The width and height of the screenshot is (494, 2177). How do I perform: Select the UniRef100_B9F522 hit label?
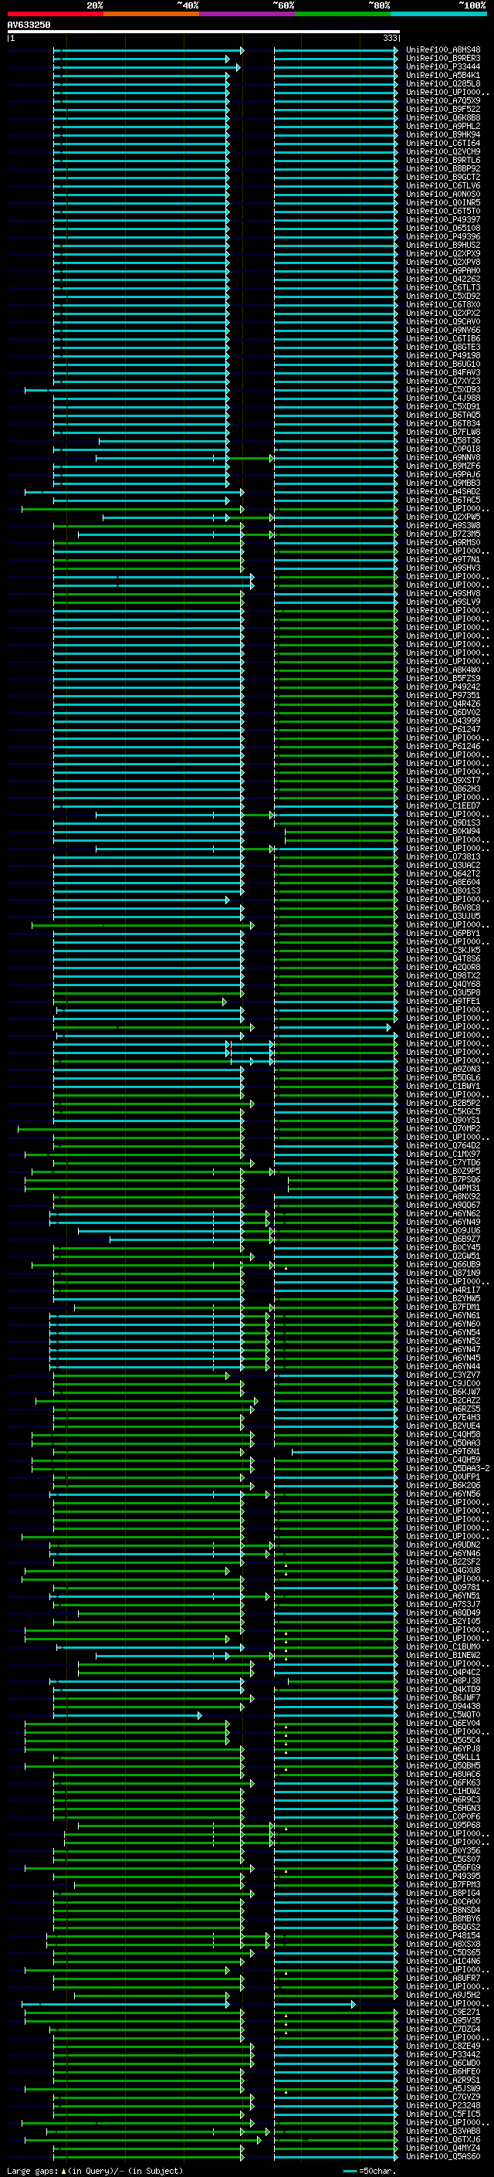coord(443,109)
